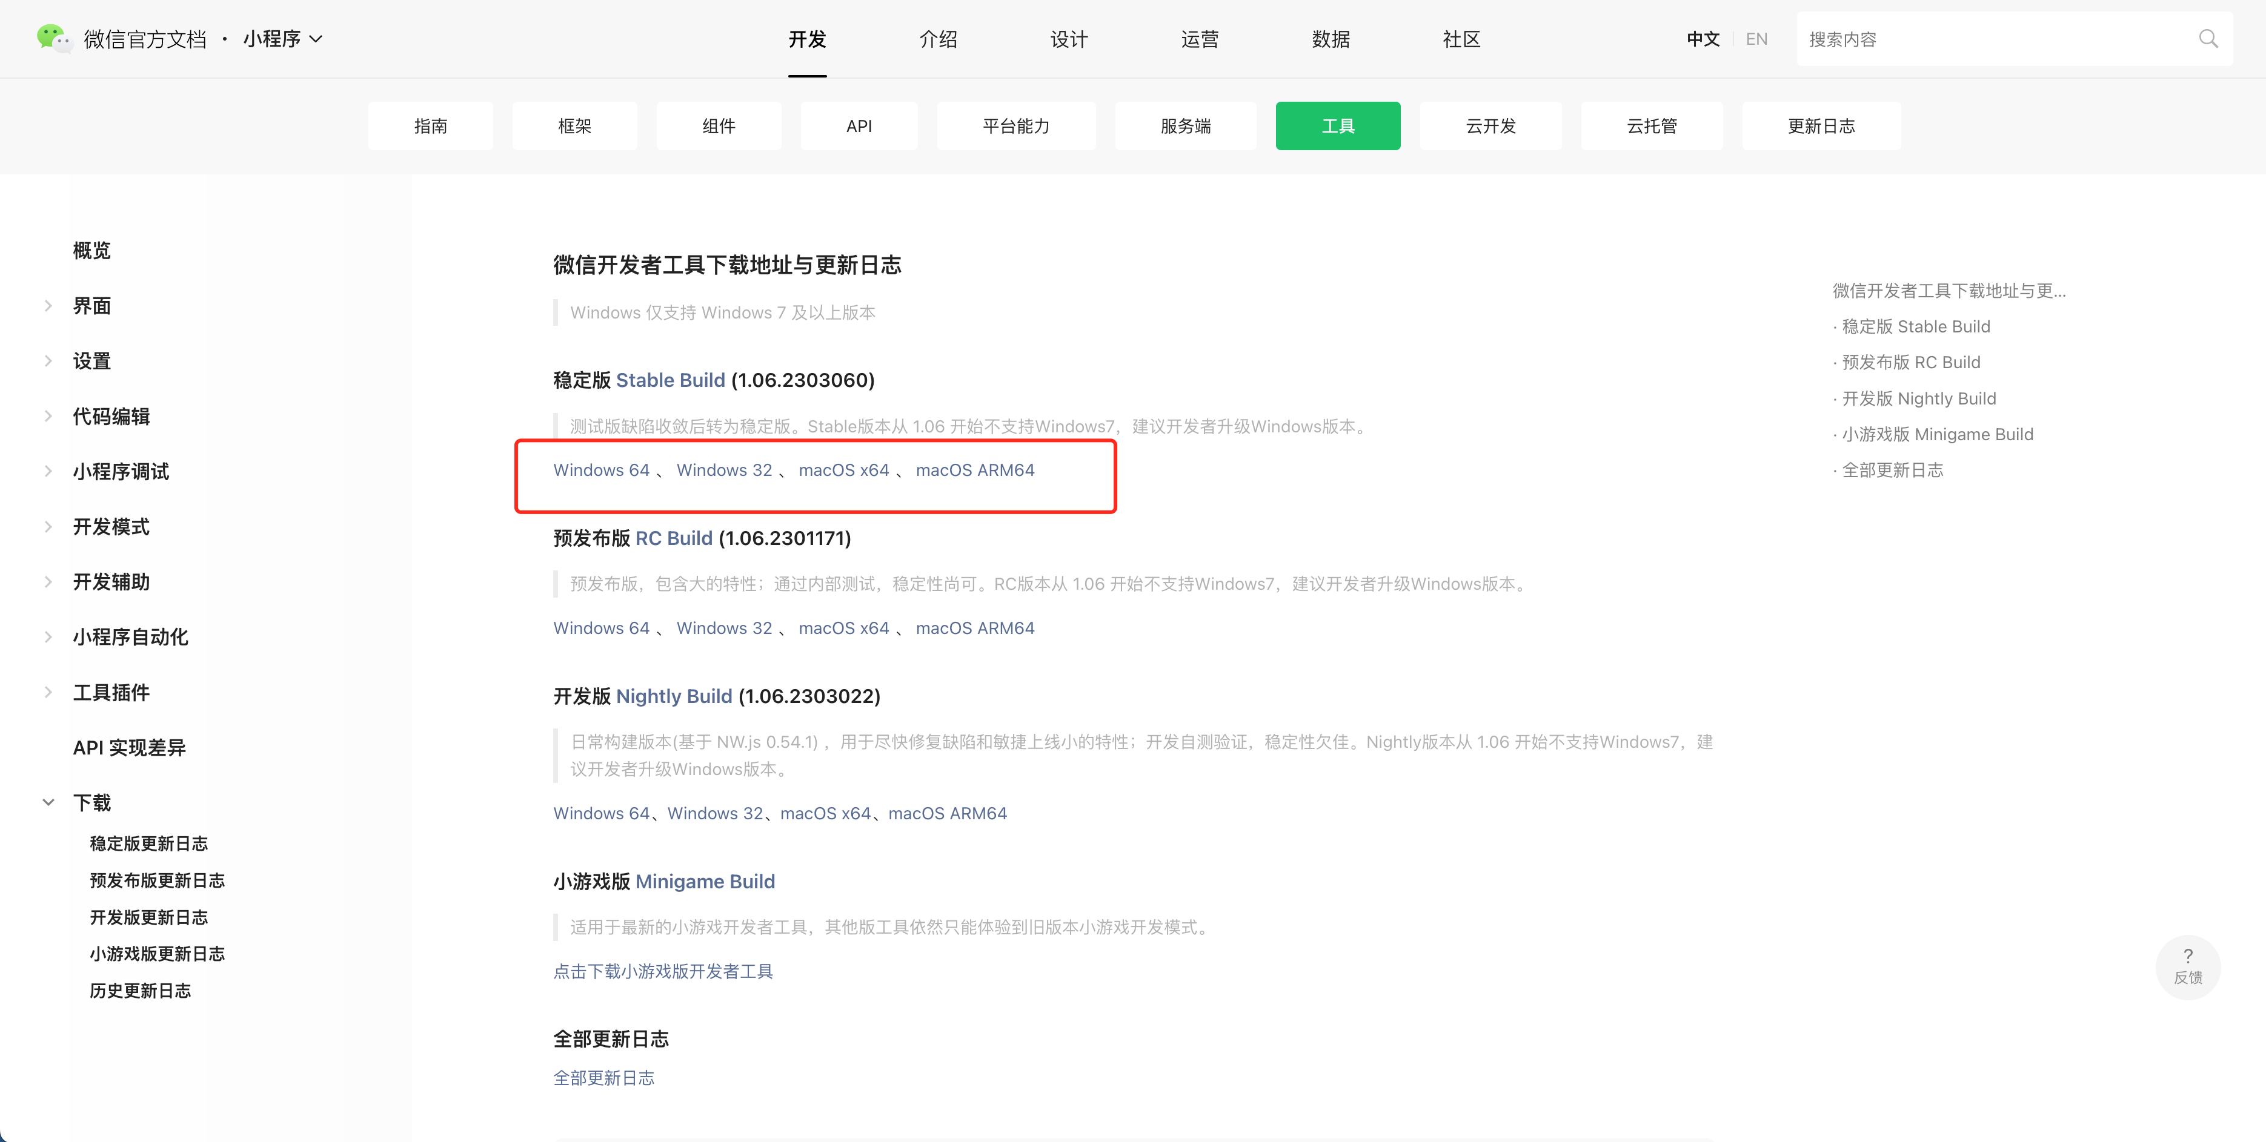Open the 小程序 dropdown in header
This screenshot has height=1142, width=2266.
(x=284, y=39)
